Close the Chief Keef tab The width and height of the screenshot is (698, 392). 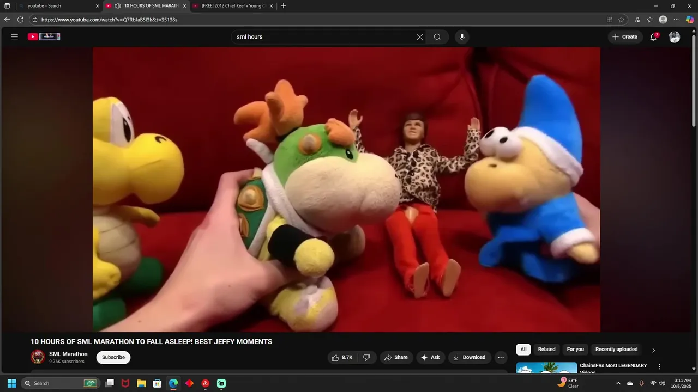coord(271,6)
